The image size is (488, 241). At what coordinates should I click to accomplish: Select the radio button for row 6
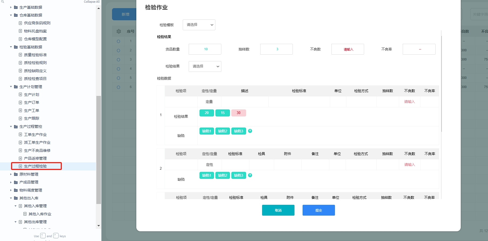118,87
